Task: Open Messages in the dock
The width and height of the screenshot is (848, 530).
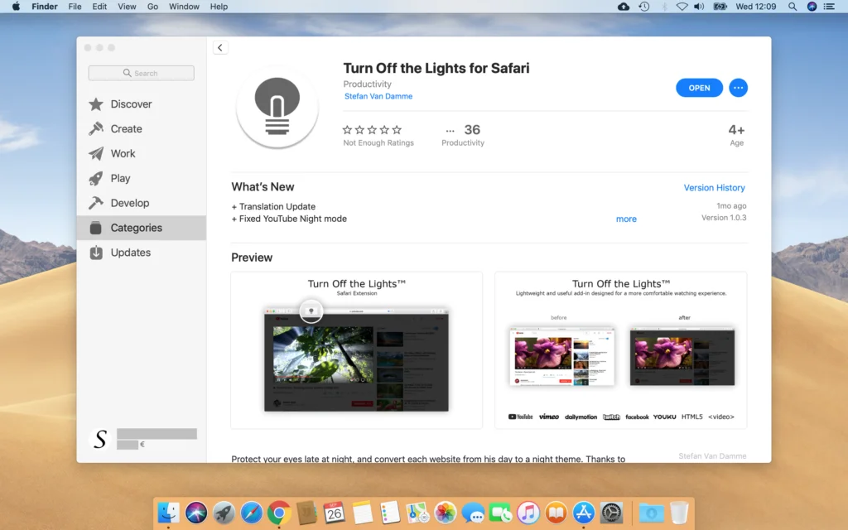Action: (x=473, y=512)
